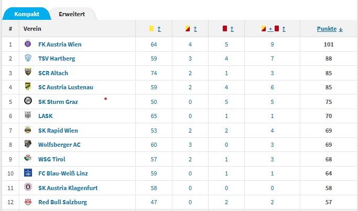Click the TSV Hartberg club crest
Screen dimensions: 358x211
pyautogui.click(x=28, y=58)
